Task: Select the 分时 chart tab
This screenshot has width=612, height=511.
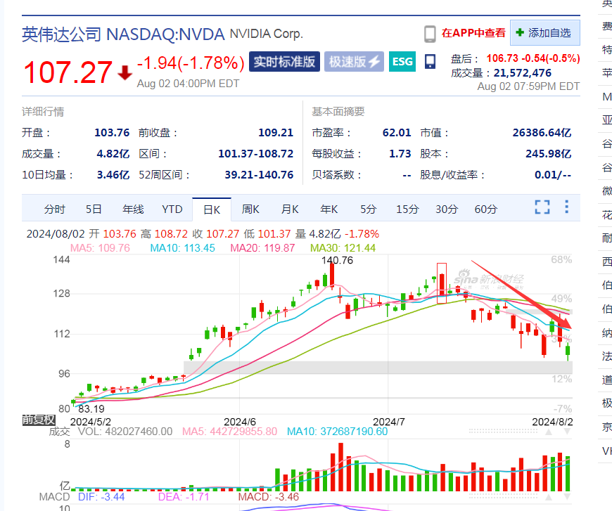Action: (x=54, y=209)
